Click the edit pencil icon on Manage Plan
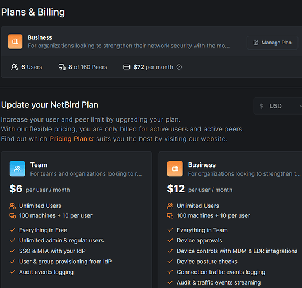 (256, 43)
